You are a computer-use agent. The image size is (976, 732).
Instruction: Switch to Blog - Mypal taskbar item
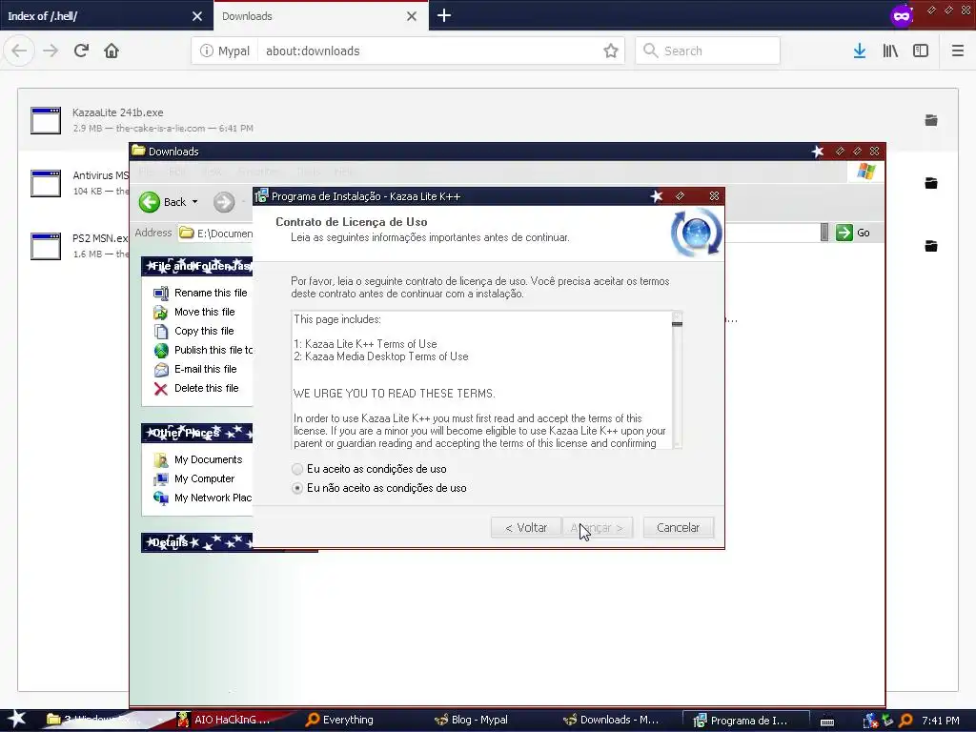click(471, 720)
